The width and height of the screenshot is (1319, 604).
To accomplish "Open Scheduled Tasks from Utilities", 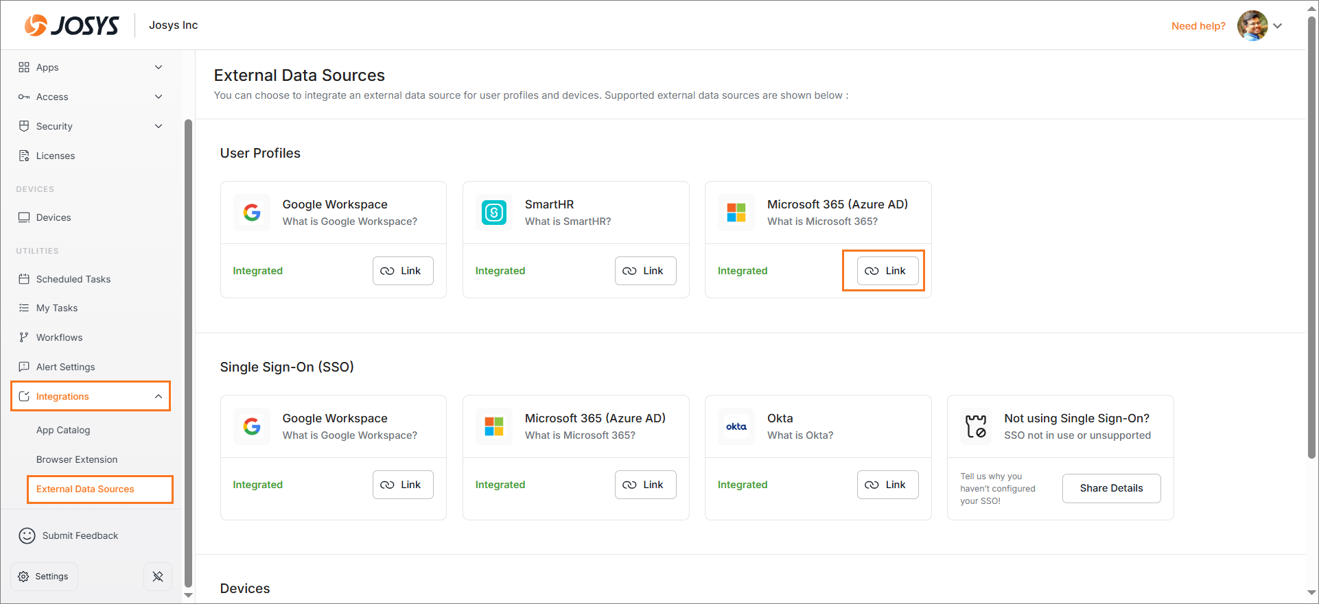I will point(73,279).
